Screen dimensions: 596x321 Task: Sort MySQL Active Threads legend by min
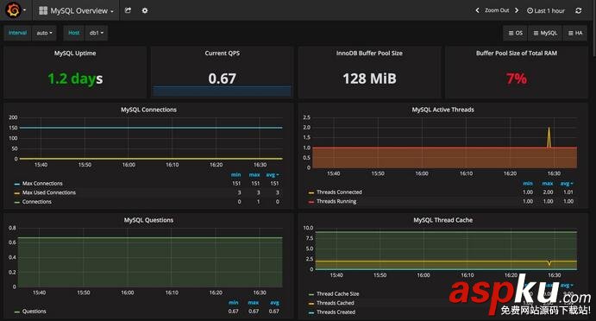coord(528,183)
